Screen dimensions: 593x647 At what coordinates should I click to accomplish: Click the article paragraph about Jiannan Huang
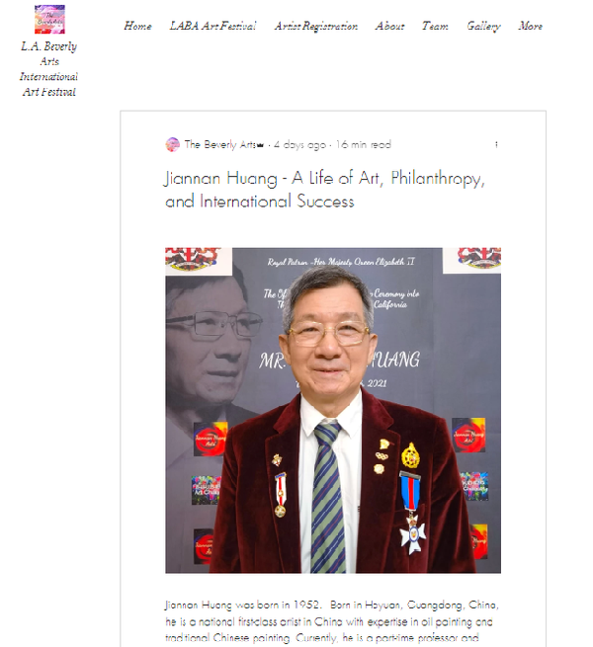tap(332, 622)
